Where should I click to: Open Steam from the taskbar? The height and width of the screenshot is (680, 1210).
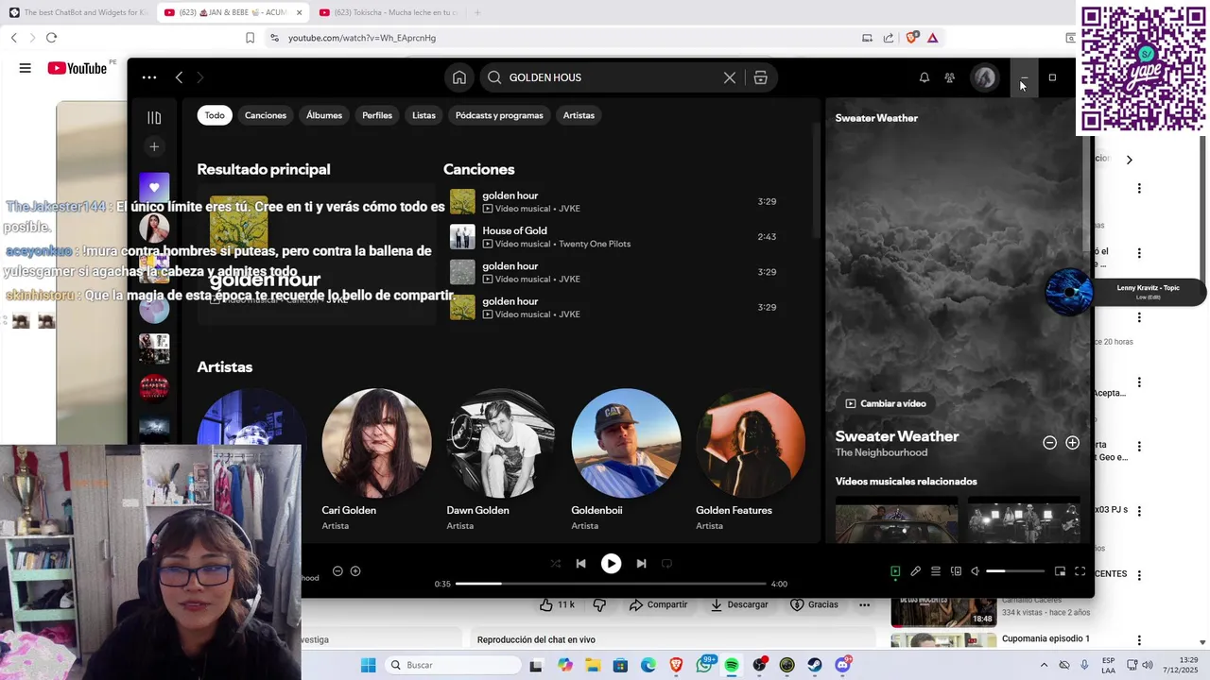(815, 665)
